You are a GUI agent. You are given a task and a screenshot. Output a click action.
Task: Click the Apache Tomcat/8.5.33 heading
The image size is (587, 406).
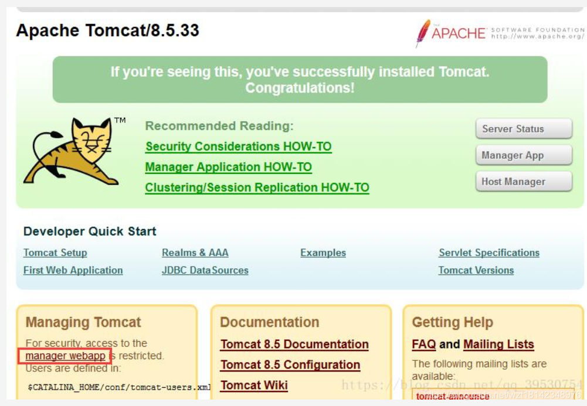(108, 30)
